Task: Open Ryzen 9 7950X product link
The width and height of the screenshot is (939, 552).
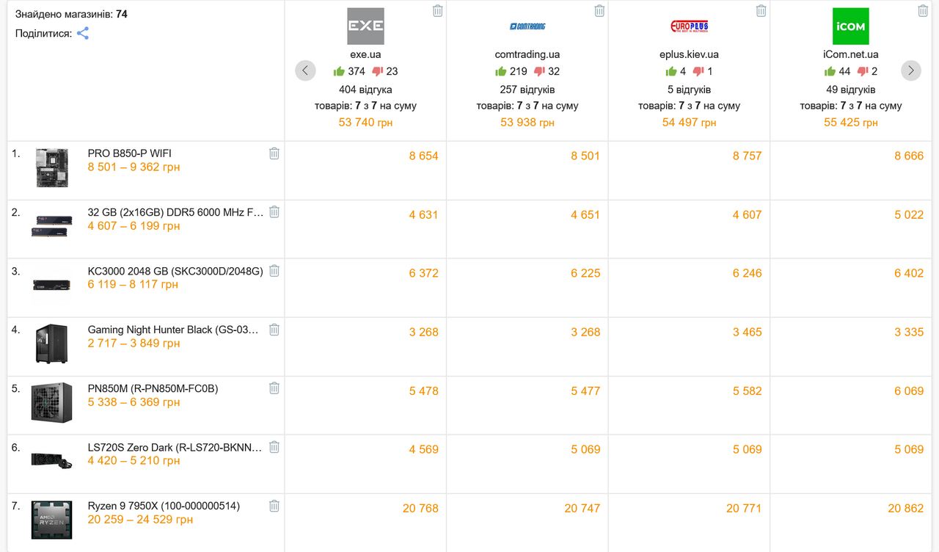Action: [x=164, y=506]
